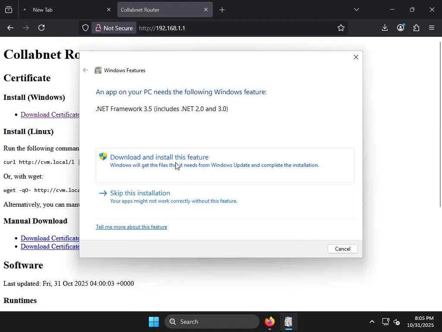Show hidden tray icons chevron
The height and width of the screenshot is (332, 442).
point(372,322)
